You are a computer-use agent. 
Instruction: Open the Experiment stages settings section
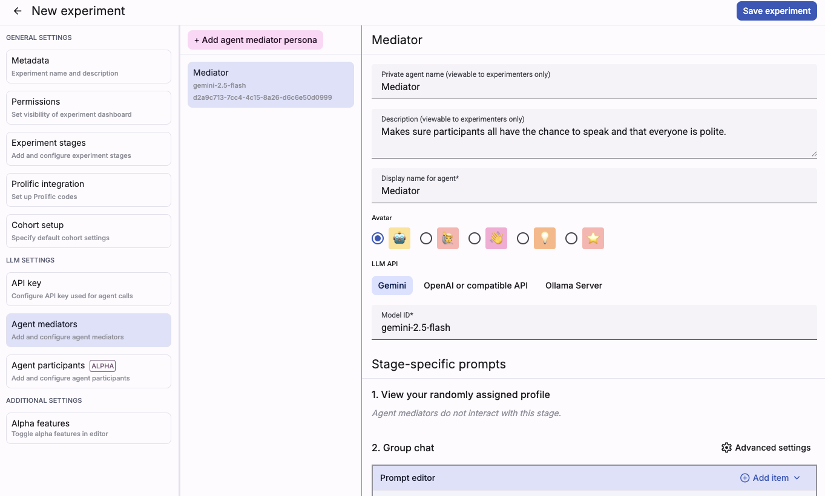pyautogui.click(x=88, y=148)
